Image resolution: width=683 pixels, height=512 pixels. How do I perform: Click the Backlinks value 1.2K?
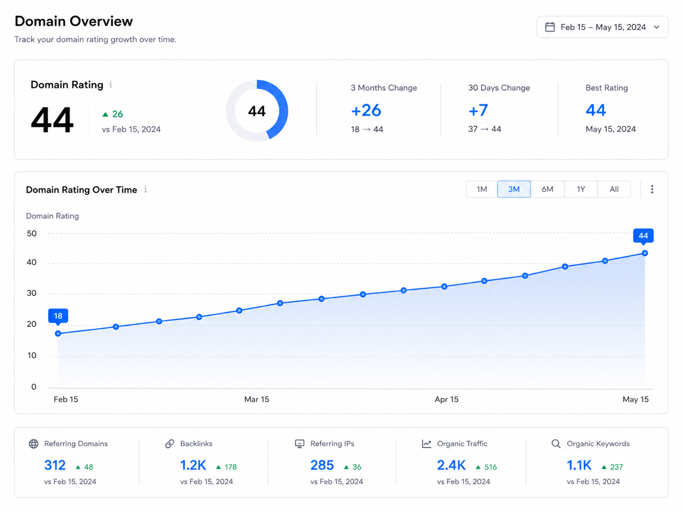(193, 465)
